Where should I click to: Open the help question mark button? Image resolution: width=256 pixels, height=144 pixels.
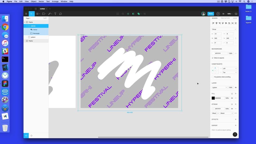pos(235,134)
